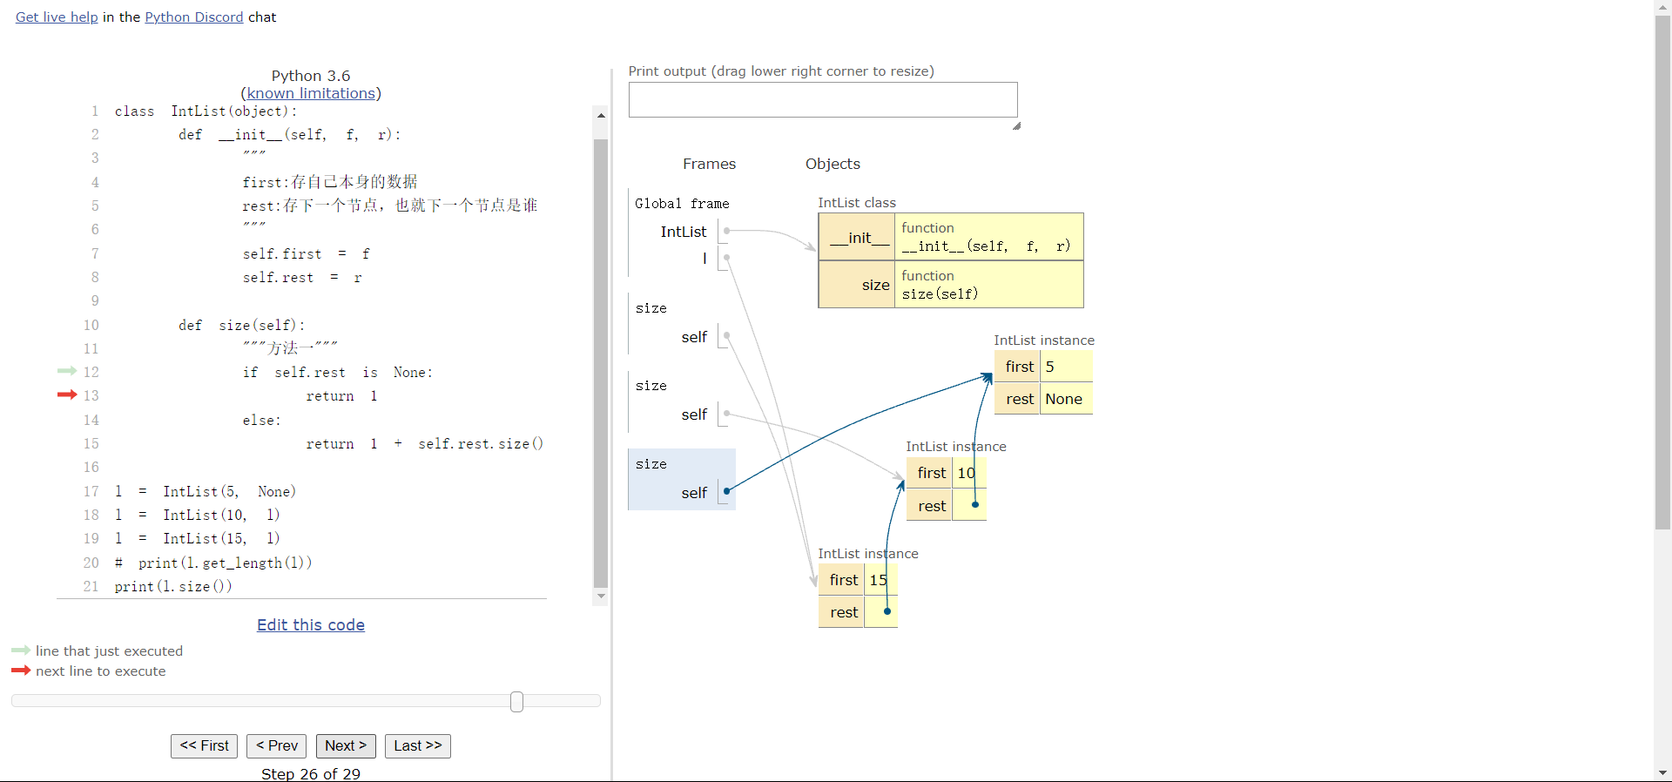This screenshot has height=782, width=1672.
Task: Click line number 9 in the code gutter
Action: tap(95, 301)
